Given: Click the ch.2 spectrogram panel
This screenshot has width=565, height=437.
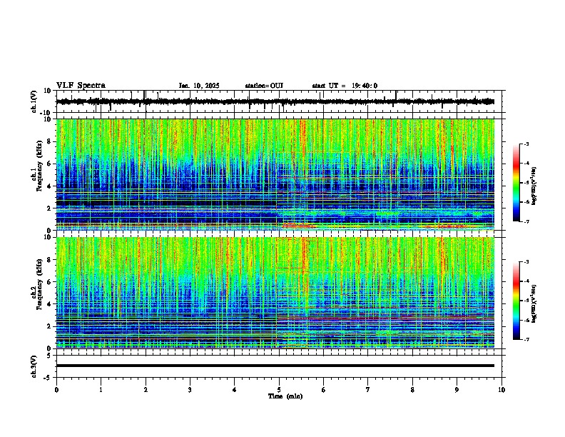Looking at the screenshot, I should tap(275, 293).
